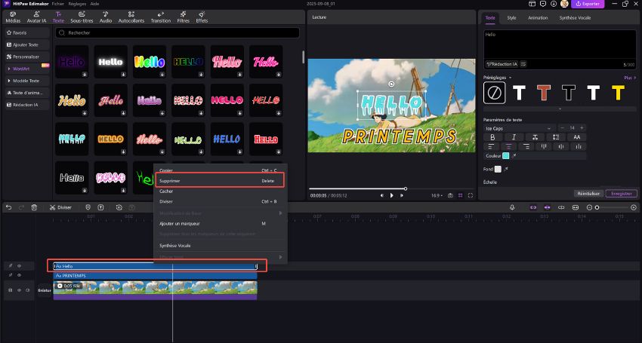
Task: Toggle pin icon on Hello text track
Action: pyautogui.click(x=11, y=266)
